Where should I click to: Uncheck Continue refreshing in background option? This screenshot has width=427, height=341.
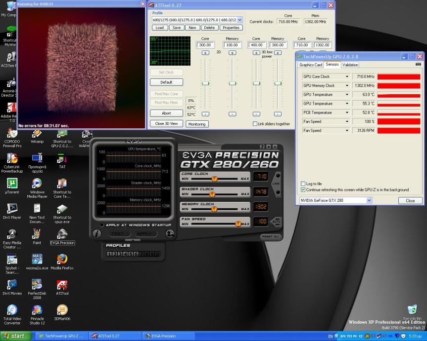[x=303, y=189]
